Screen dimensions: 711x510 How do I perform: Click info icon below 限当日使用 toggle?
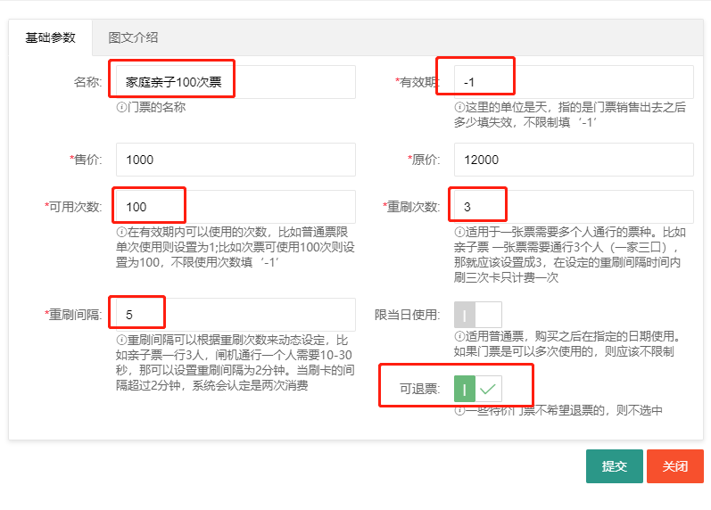click(459, 337)
